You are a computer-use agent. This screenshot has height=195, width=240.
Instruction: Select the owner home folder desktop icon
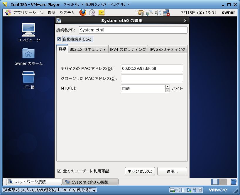tap(28, 57)
